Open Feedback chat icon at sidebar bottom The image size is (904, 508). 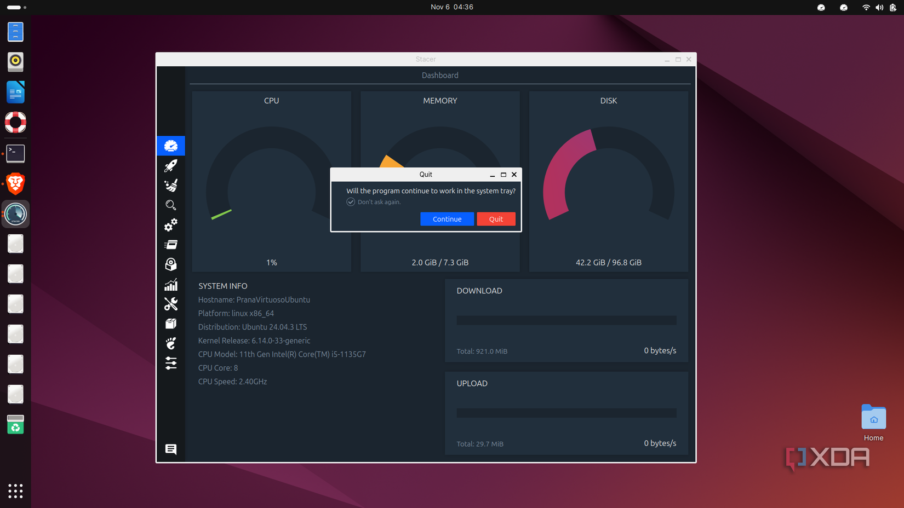click(171, 449)
